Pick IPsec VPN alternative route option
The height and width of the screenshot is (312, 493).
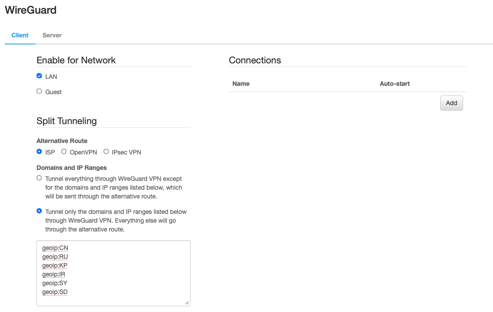[x=106, y=152]
